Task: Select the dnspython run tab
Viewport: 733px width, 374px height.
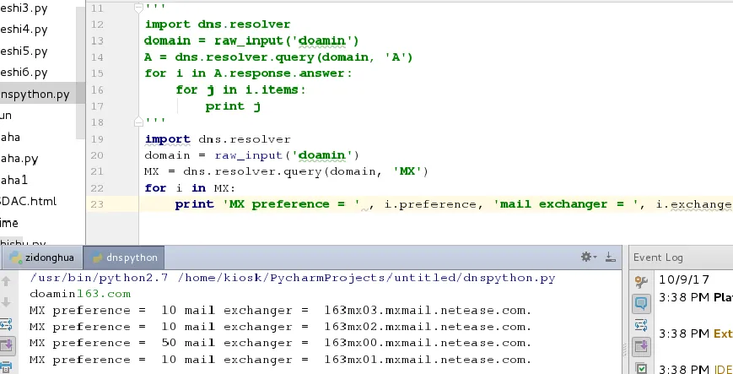Action: [x=124, y=257]
